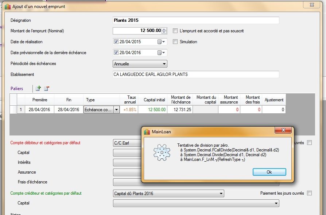Expand the palier Type 'Echéance co...' dropdown

click(x=116, y=110)
